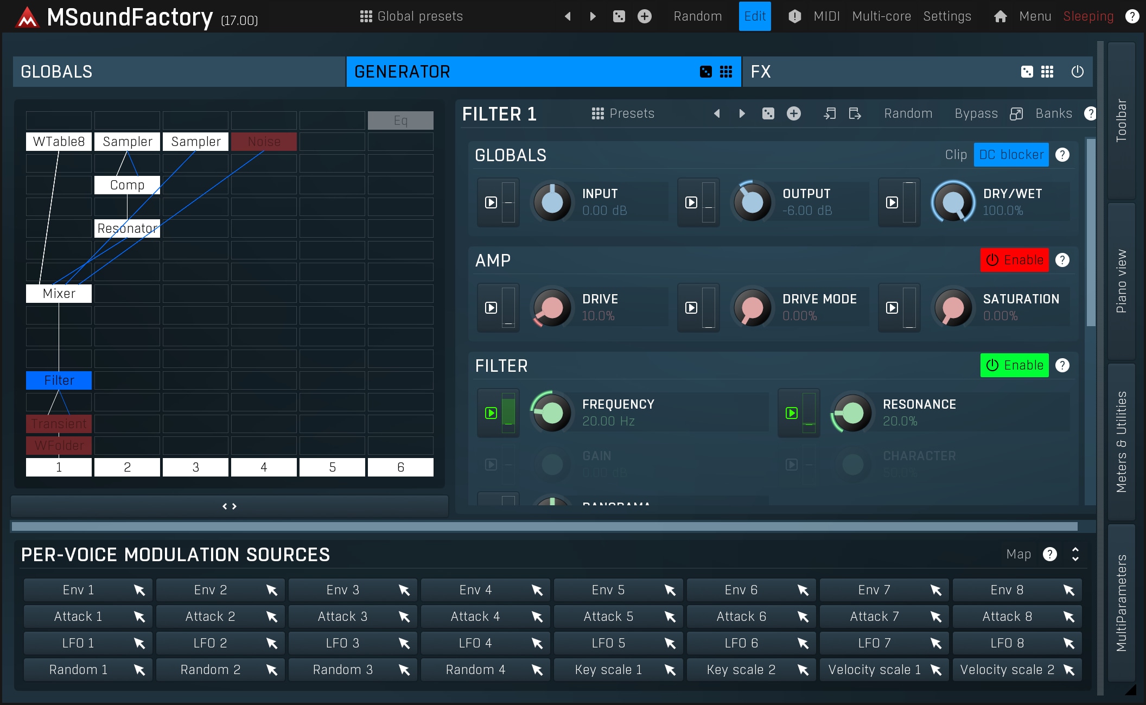Disable the FILTER section Enable button
Viewport: 1146px width, 705px height.
(x=1014, y=365)
